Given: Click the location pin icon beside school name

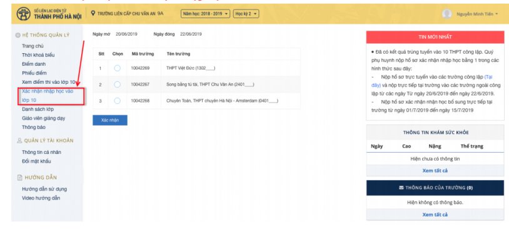Looking at the screenshot, I should [x=93, y=13].
